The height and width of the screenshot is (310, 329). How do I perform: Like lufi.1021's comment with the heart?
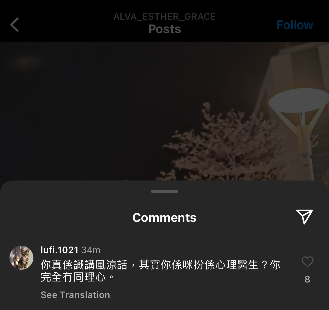(x=307, y=262)
